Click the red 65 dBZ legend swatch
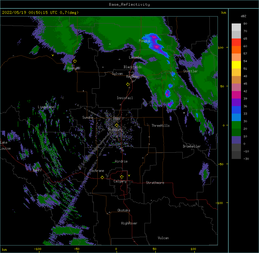Image resolution: width=259 pixels, height=253 pixels. (x=236, y=42)
